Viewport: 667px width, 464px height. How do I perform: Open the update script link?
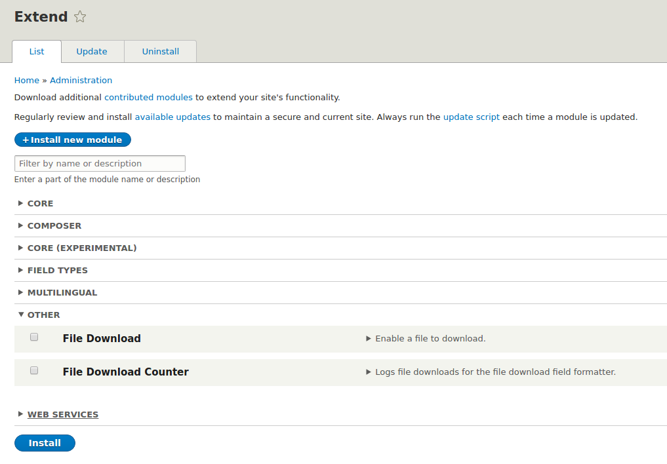[x=471, y=117]
